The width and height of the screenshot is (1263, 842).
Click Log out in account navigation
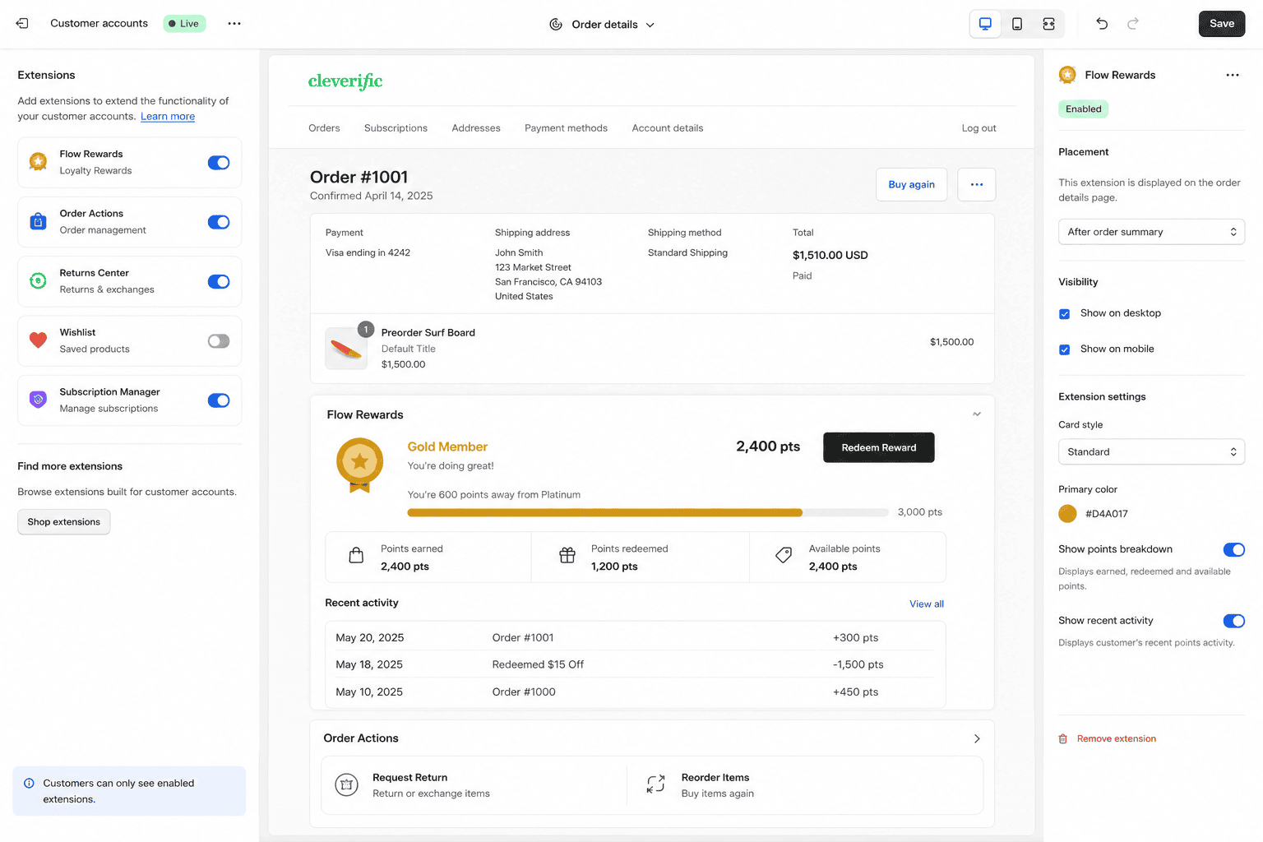tap(978, 128)
